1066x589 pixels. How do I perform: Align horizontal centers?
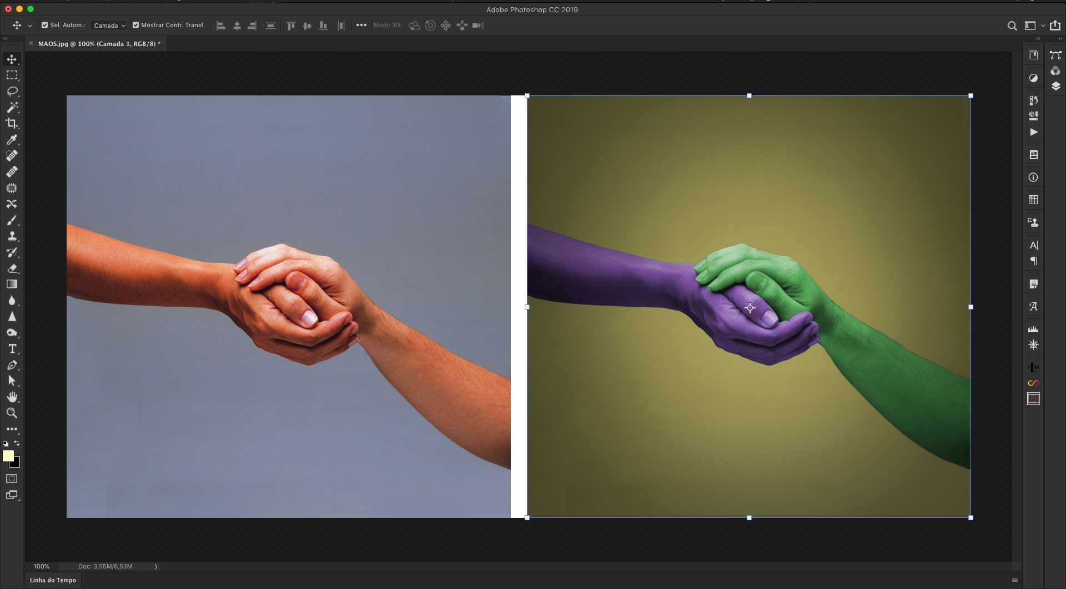pyautogui.click(x=237, y=26)
